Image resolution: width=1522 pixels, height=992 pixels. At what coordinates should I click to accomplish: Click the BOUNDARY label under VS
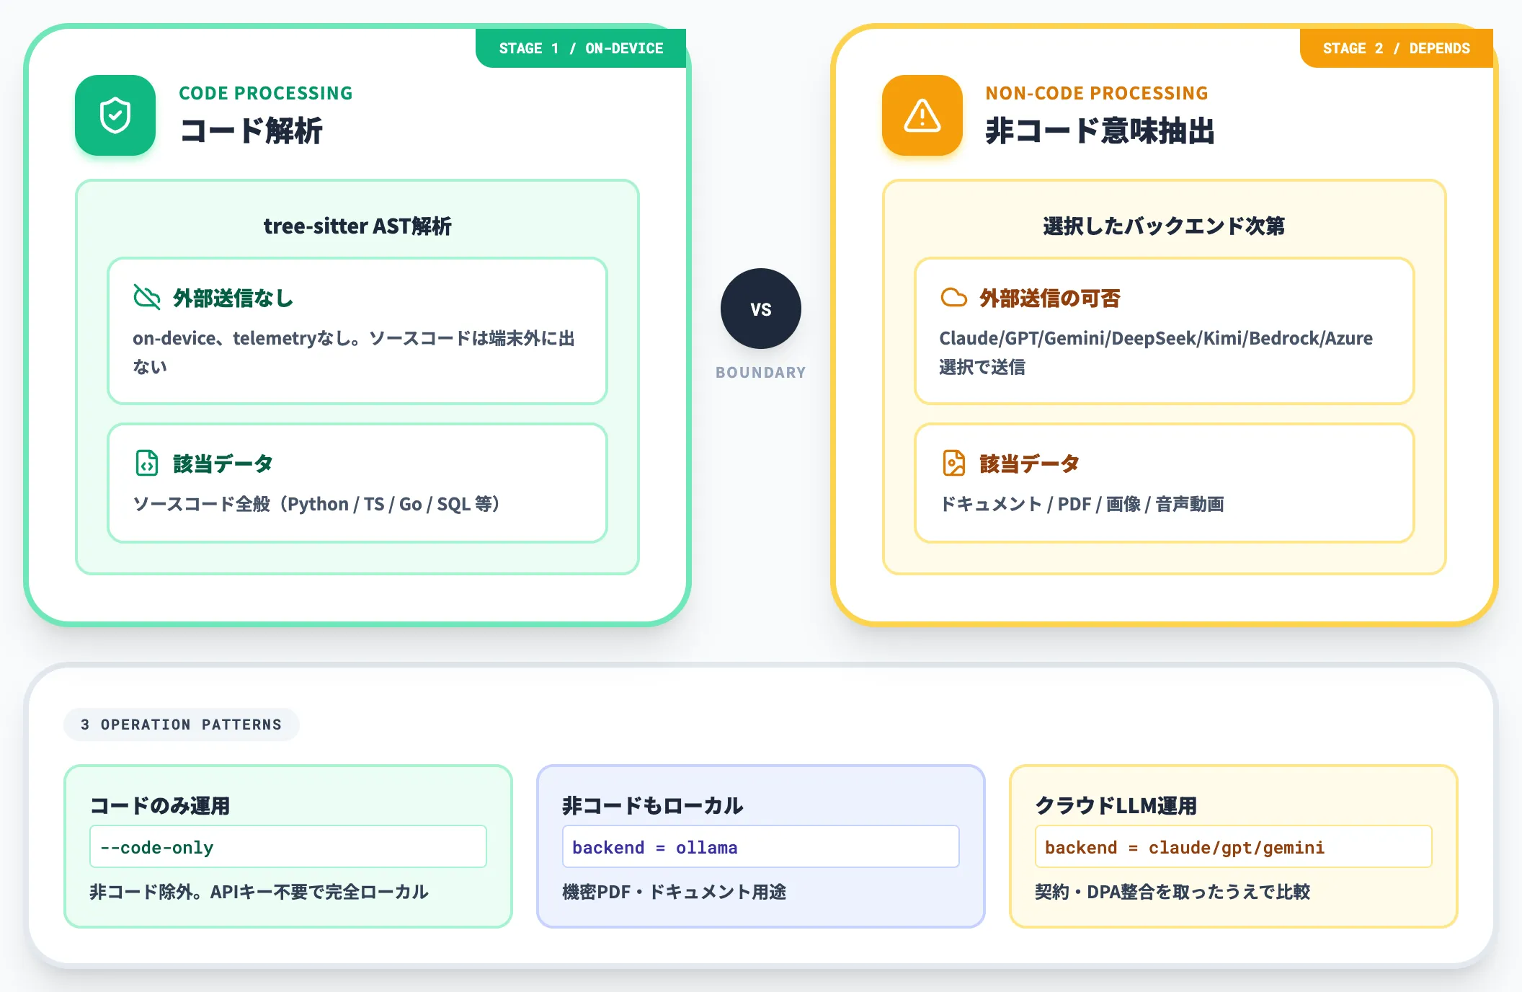pyautogui.click(x=761, y=373)
